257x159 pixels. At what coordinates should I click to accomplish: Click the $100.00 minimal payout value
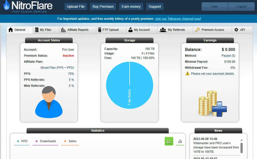[x=230, y=62]
